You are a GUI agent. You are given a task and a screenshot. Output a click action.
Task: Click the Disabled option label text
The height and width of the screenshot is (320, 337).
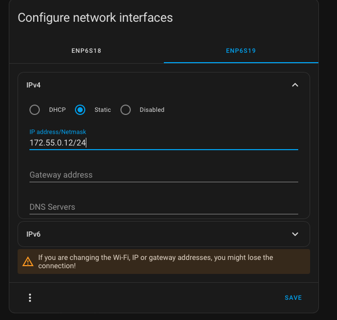[152, 110]
